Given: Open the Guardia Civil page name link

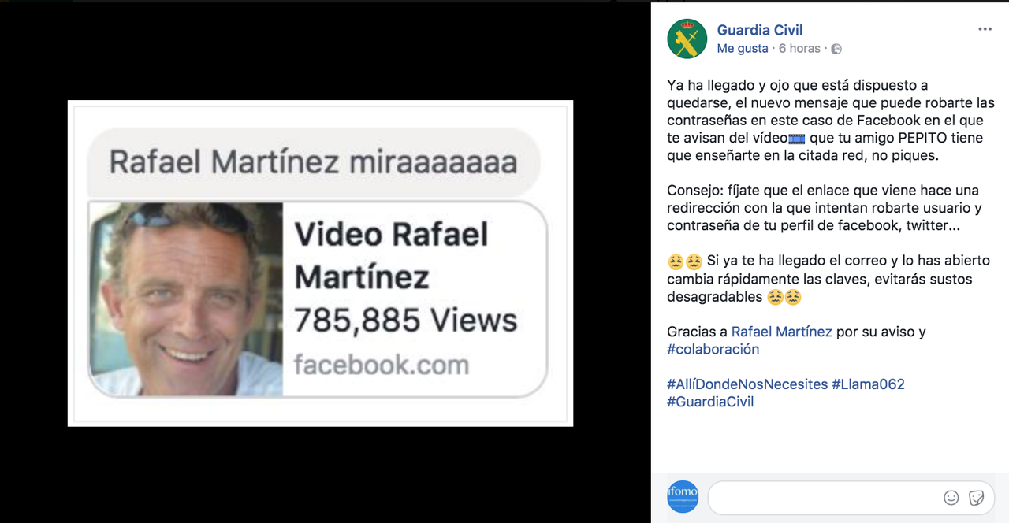Looking at the screenshot, I should (x=759, y=30).
